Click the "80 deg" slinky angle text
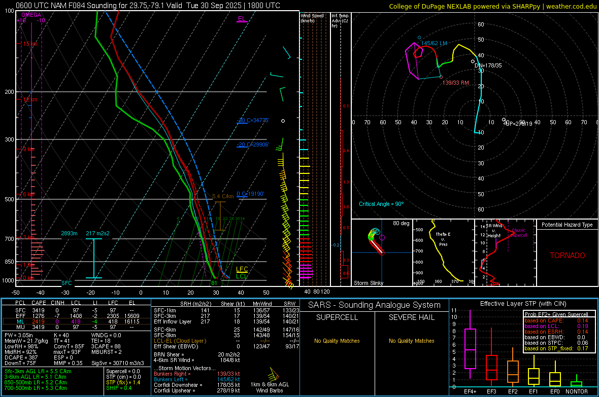599x397 pixels. [401, 223]
